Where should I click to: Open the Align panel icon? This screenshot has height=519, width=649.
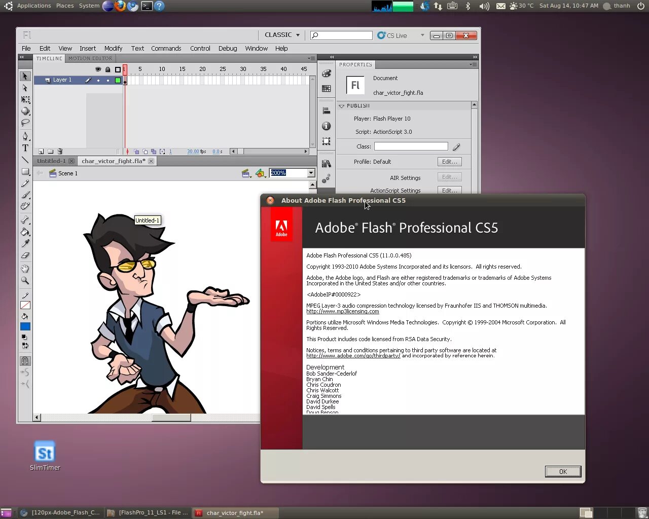pos(327,111)
